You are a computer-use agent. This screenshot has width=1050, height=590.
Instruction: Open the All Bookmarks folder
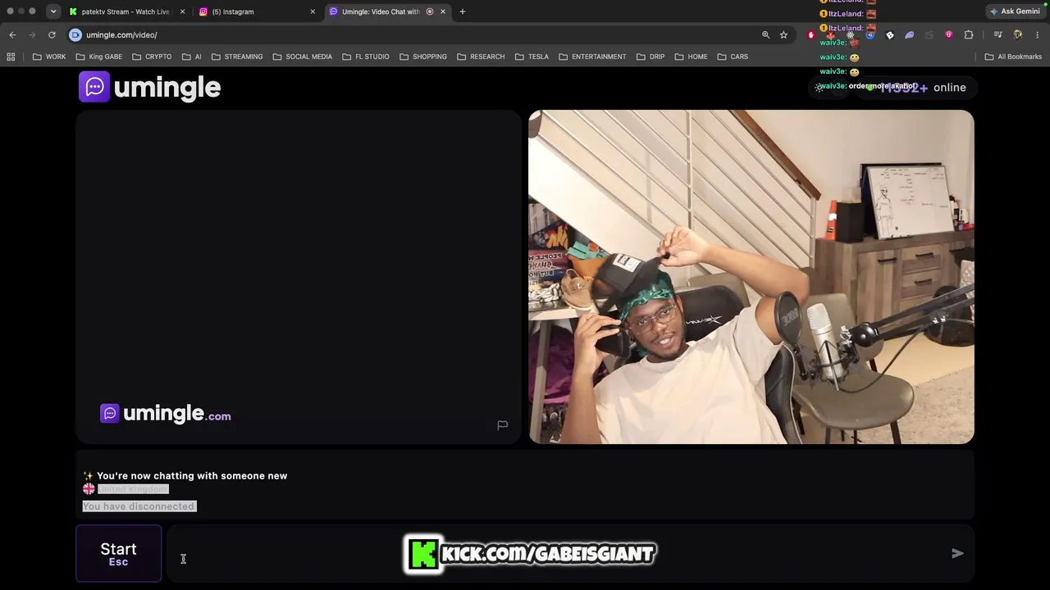1013,57
